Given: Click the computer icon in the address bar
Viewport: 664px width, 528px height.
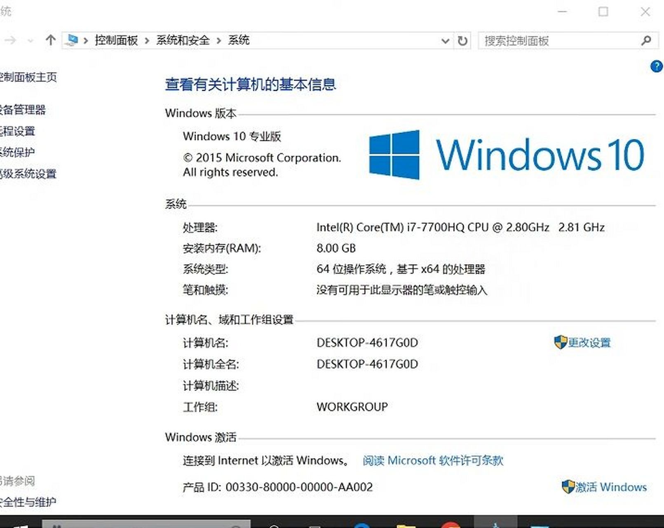Looking at the screenshot, I should (71, 40).
